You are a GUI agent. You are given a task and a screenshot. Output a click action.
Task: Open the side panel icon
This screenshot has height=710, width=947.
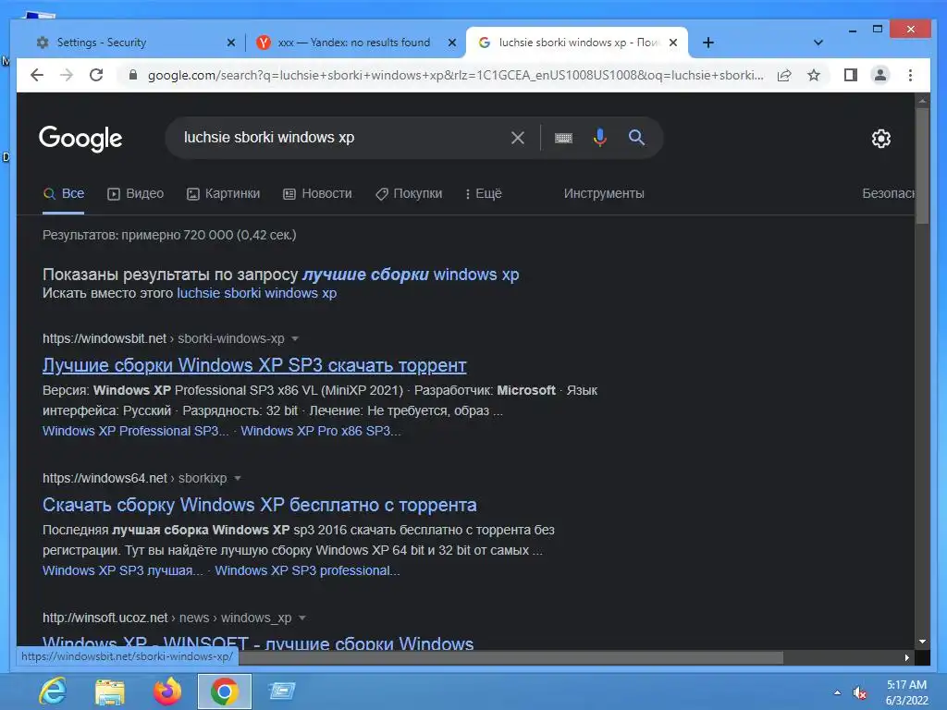pos(851,75)
